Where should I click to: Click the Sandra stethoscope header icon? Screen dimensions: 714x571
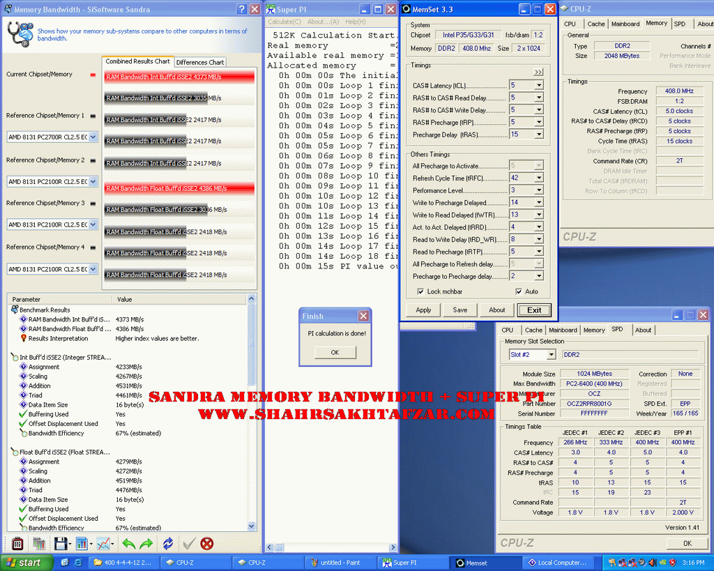click(20, 34)
